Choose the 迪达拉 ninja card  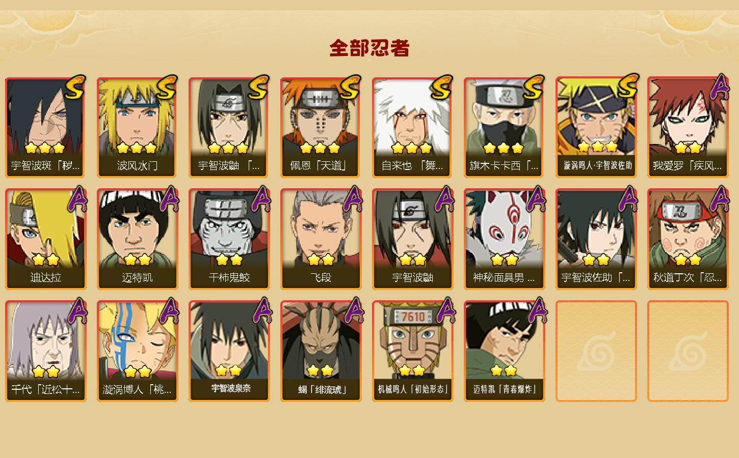point(46,239)
